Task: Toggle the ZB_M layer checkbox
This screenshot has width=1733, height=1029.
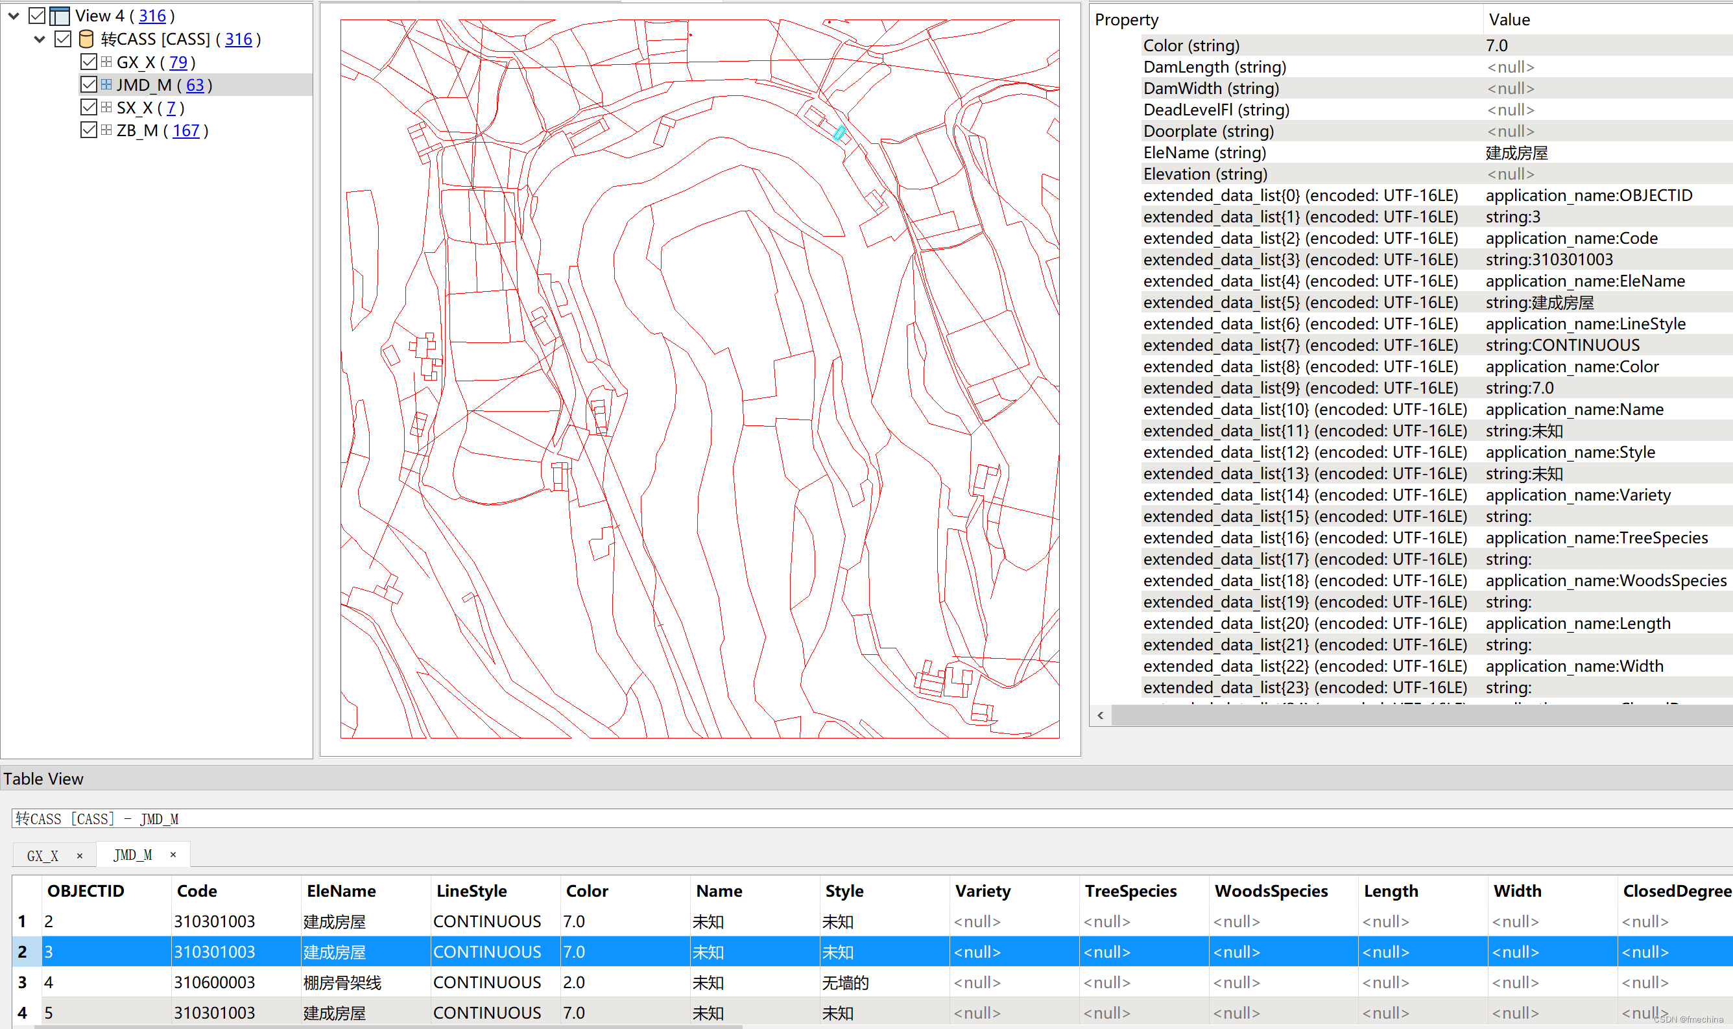Action: click(89, 130)
